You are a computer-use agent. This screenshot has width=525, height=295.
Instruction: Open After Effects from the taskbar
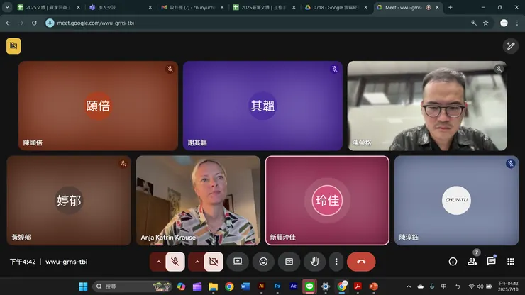pos(294,286)
